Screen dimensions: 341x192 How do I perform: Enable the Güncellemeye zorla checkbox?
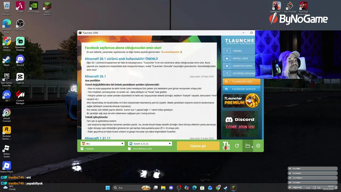(x=129, y=149)
